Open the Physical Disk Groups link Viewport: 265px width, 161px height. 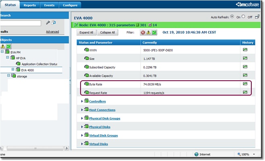pos(105,118)
